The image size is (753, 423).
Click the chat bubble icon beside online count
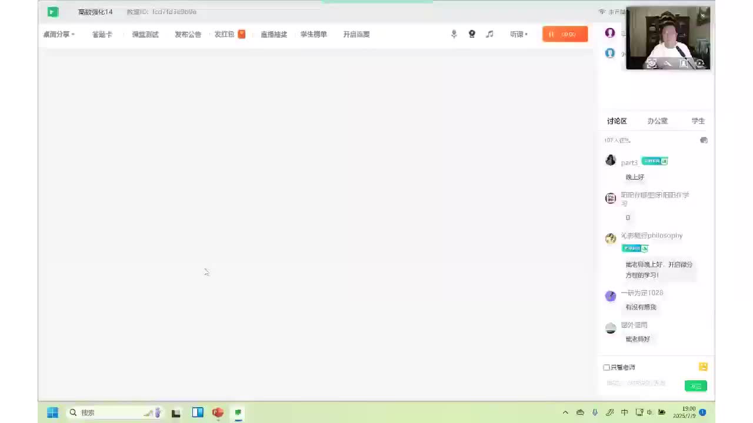tap(704, 140)
